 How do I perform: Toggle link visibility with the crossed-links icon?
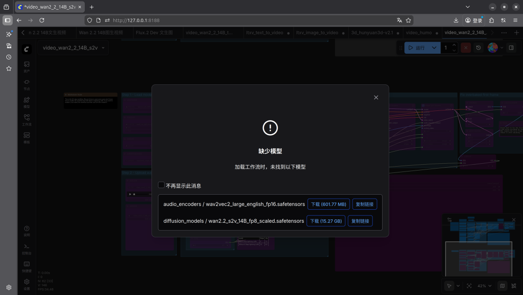pyautogui.click(x=515, y=285)
